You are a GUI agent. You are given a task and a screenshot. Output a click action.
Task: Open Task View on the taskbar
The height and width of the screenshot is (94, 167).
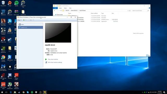coord(6,92)
